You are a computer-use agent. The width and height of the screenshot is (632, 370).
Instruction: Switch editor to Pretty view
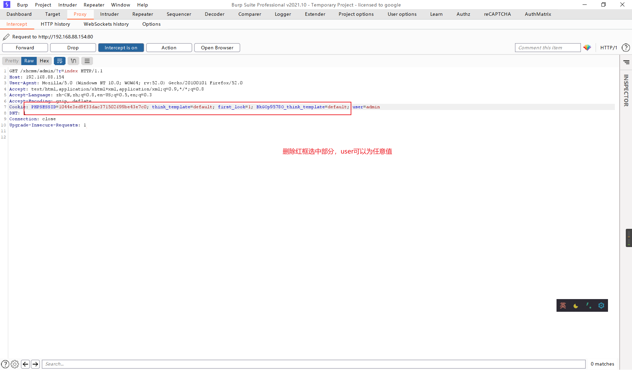coord(12,61)
